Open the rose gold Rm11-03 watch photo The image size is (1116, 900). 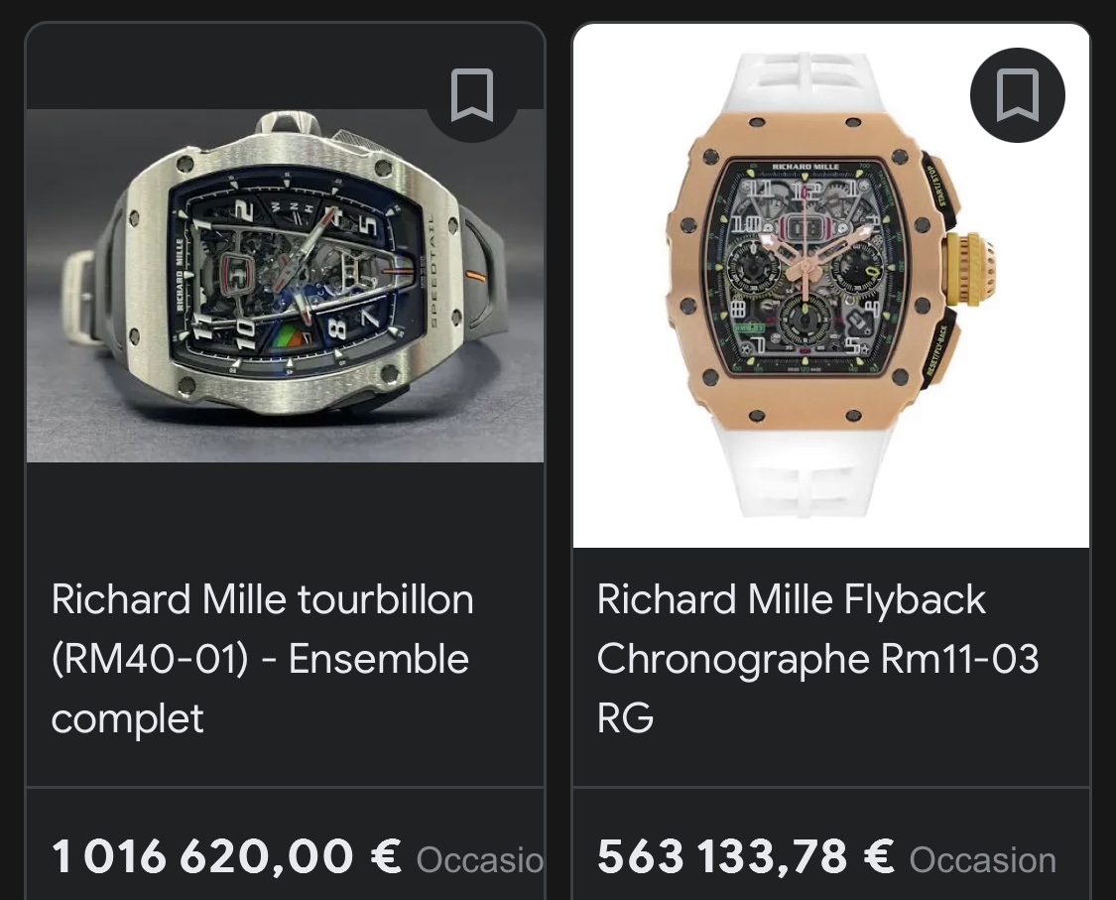click(830, 286)
